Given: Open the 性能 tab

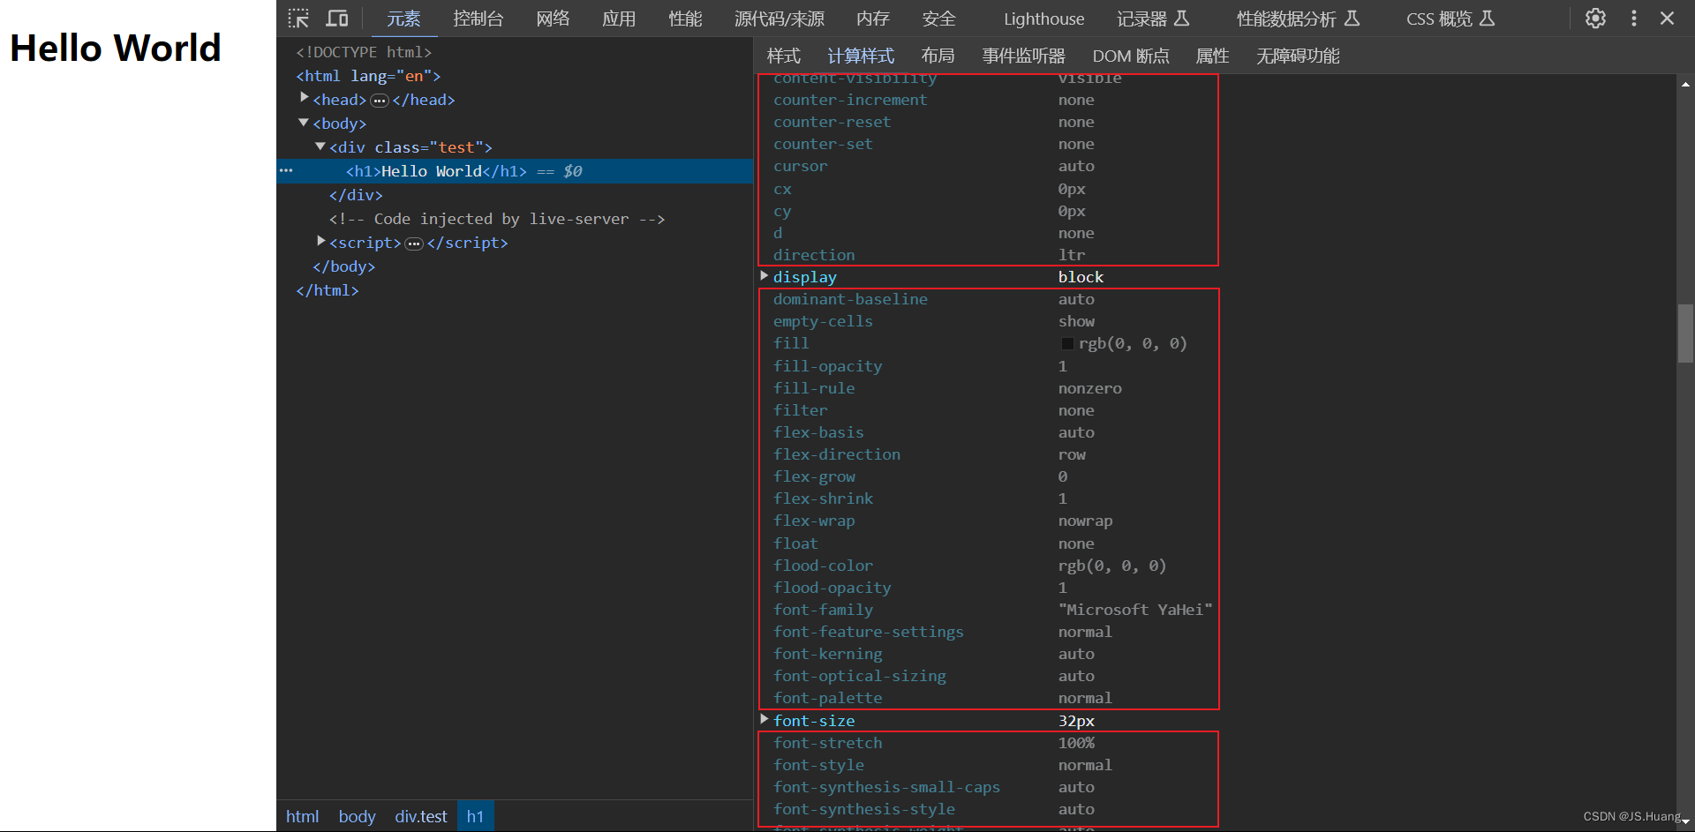Looking at the screenshot, I should click(686, 19).
